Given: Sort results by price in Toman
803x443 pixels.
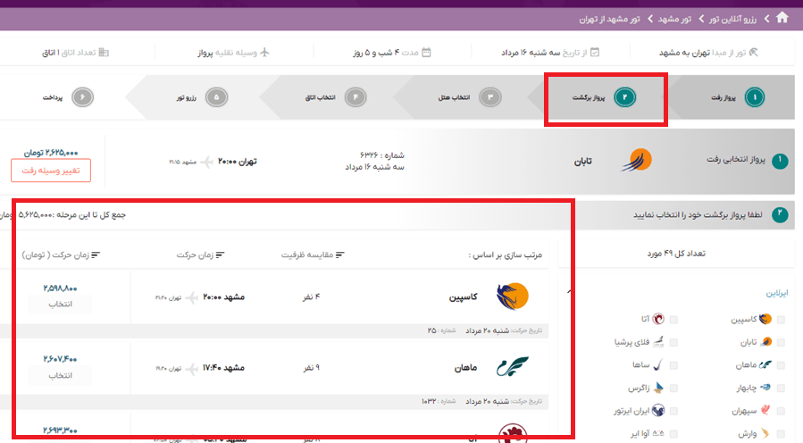Looking at the screenshot, I should [61, 255].
